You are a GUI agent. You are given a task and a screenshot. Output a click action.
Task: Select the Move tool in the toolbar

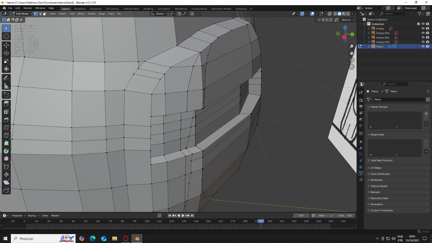[6, 45]
